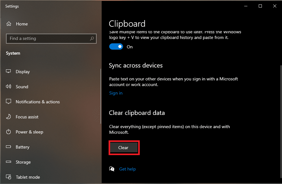Open Notifications & actions via its bell icon
The image size is (282, 184).
pos(8,101)
